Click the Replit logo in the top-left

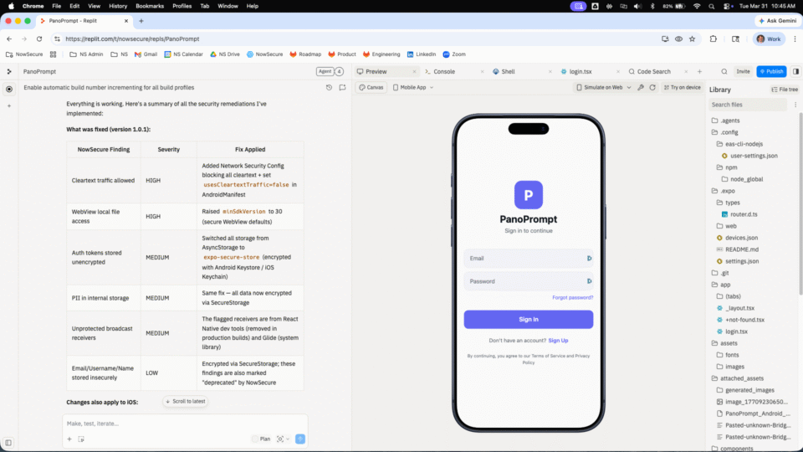coord(8,72)
